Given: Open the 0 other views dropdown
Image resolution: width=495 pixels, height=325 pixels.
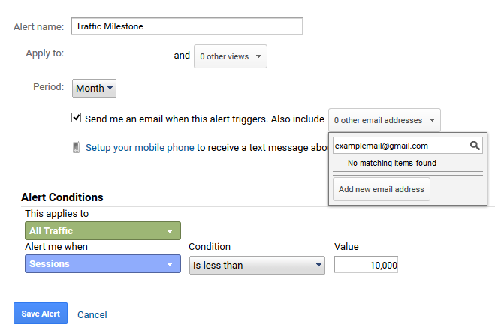Looking at the screenshot, I should (x=231, y=56).
